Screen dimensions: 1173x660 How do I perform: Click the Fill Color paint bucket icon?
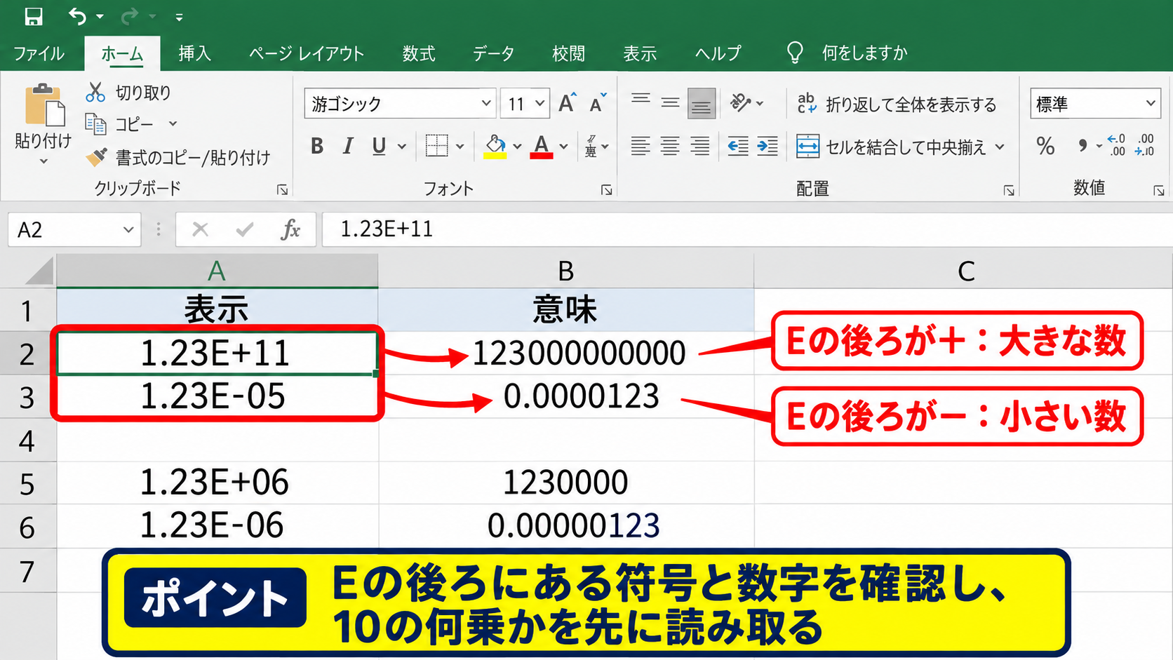[495, 146]
